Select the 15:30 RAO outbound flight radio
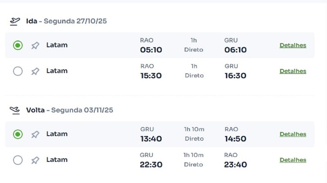 click(x=18, y=71)
